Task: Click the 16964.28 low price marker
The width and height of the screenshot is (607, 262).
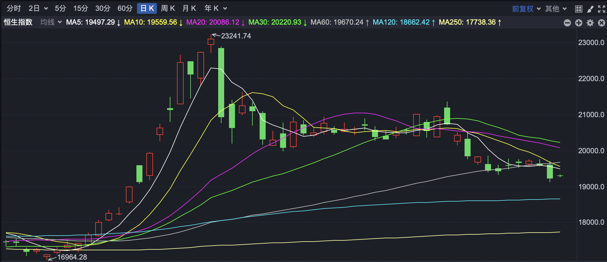Action: pos(72,257)
